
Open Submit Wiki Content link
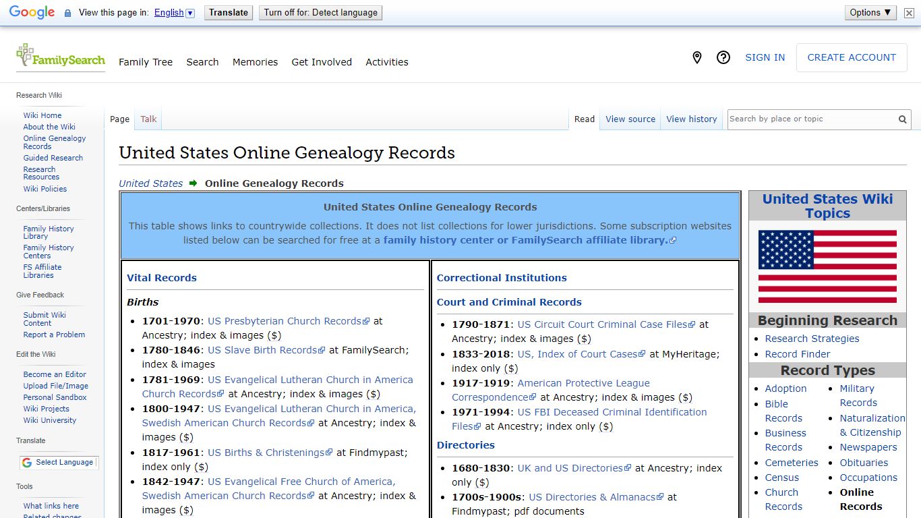pyautogui.click(x=44, y=319)
